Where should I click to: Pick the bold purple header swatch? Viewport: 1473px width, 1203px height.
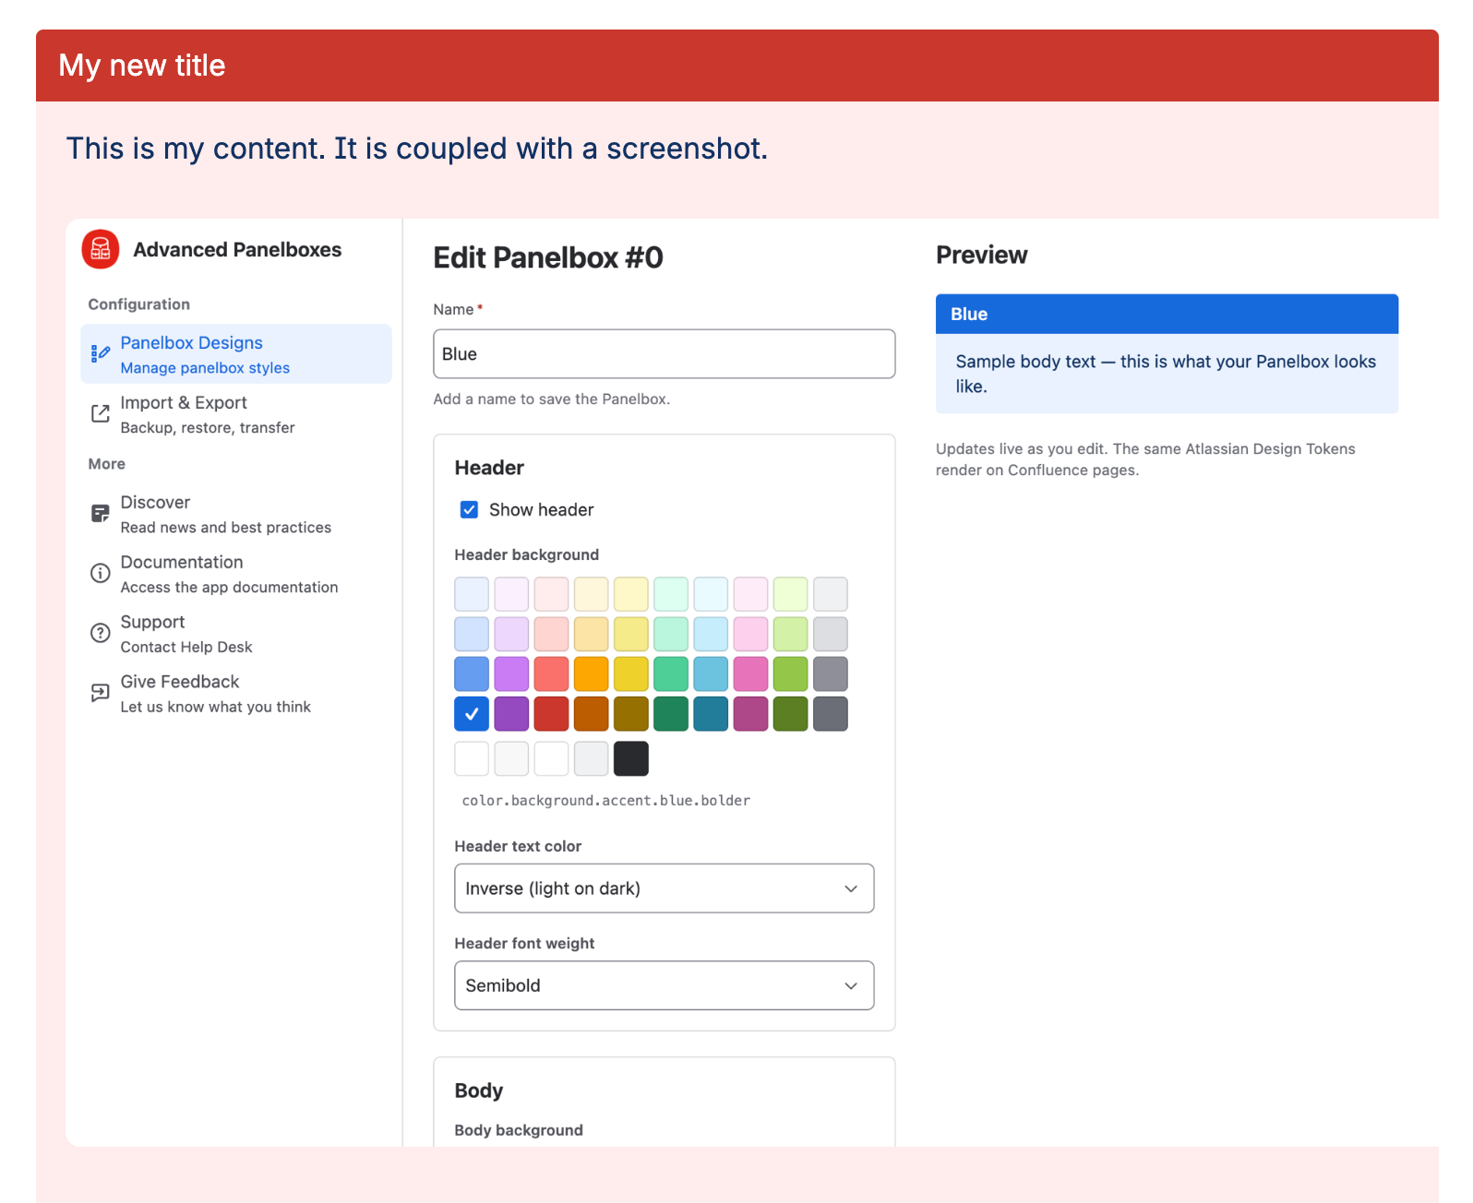coord(511,714)
